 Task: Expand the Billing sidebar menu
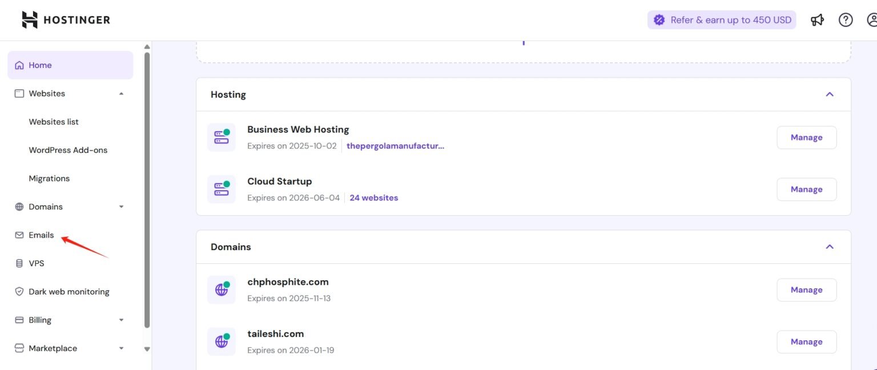tap(121, 320)
